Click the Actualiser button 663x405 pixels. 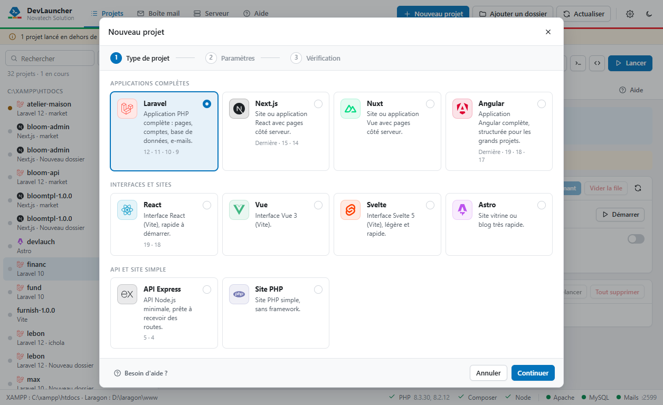[584, 14]
